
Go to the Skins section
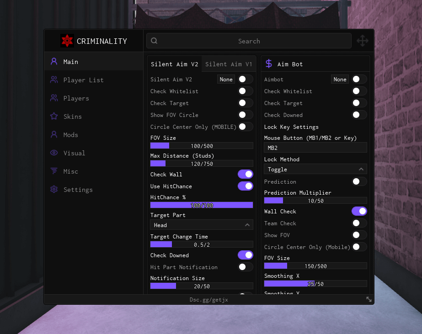pyautogui.click(x=94, y=117)
